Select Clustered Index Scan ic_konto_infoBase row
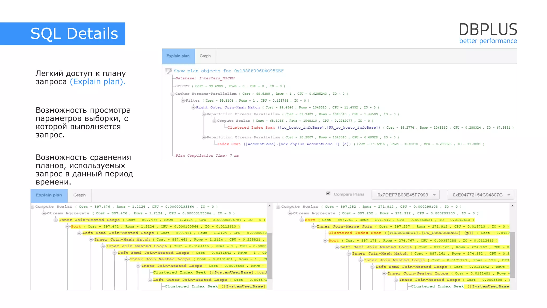547x308 pixels. [370, 128]
